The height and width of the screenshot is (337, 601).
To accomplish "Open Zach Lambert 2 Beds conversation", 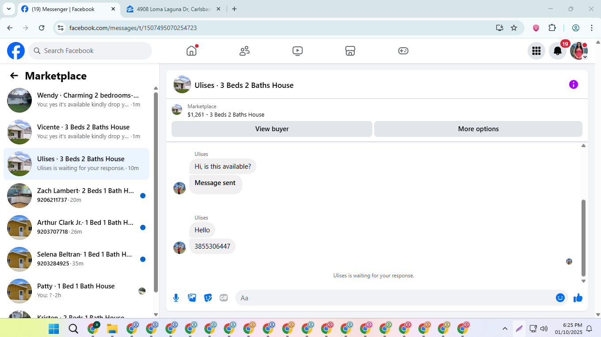I will 76,196.
